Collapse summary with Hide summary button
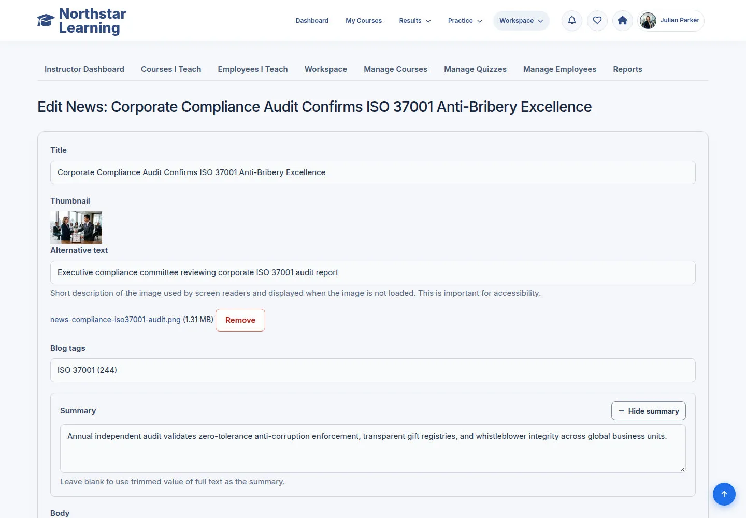This screenshot has height=518, width=746. click(x=649, y=411)
